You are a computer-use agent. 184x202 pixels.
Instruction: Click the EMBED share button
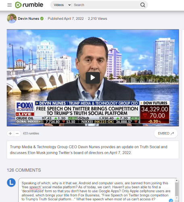click(166, 133)
